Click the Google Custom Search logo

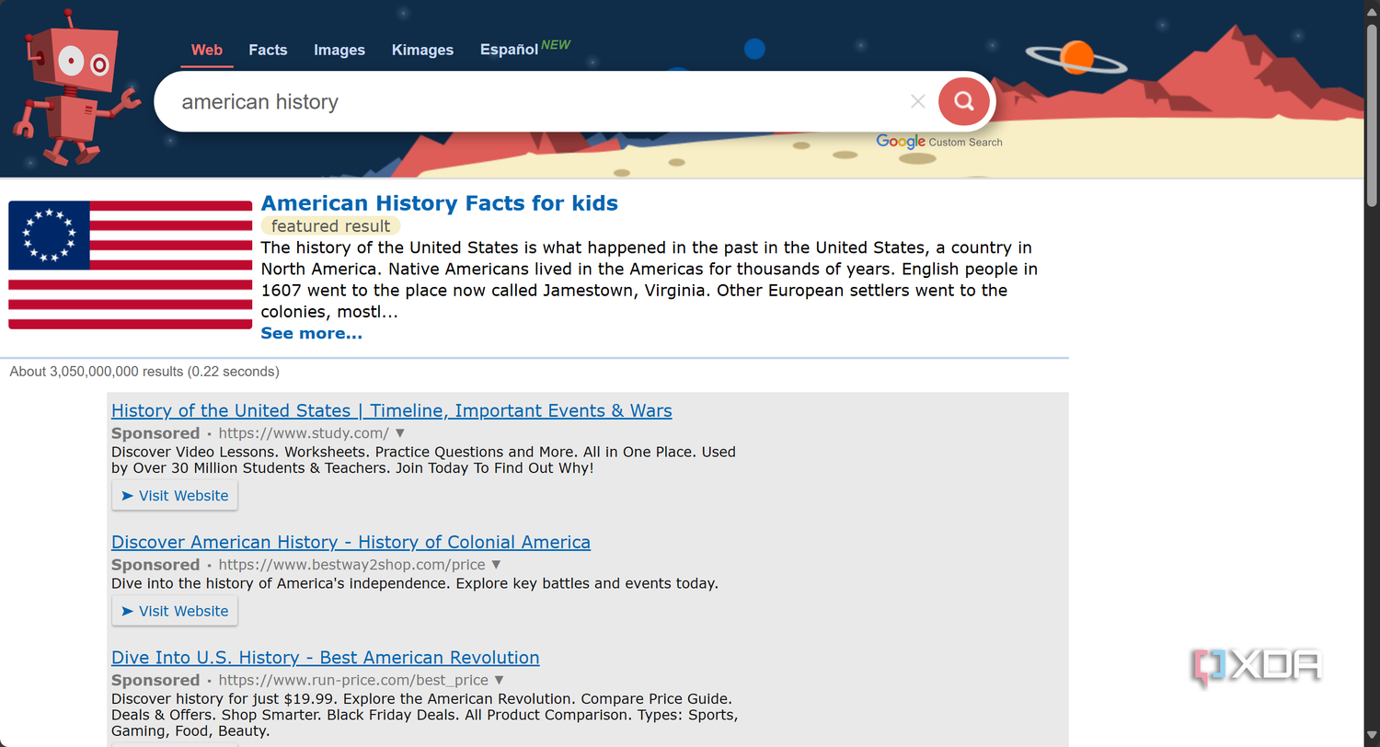[939, 142]
